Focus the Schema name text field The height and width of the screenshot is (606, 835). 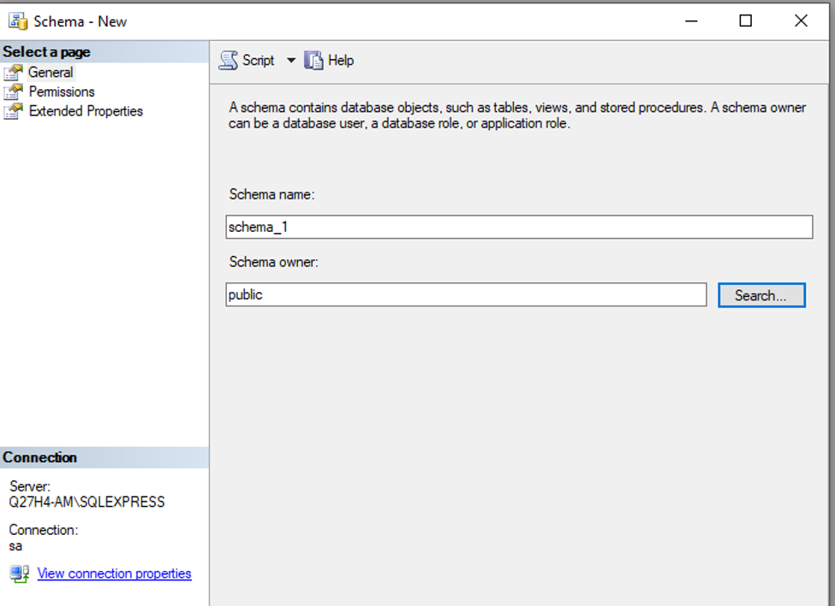pos(518,227)
